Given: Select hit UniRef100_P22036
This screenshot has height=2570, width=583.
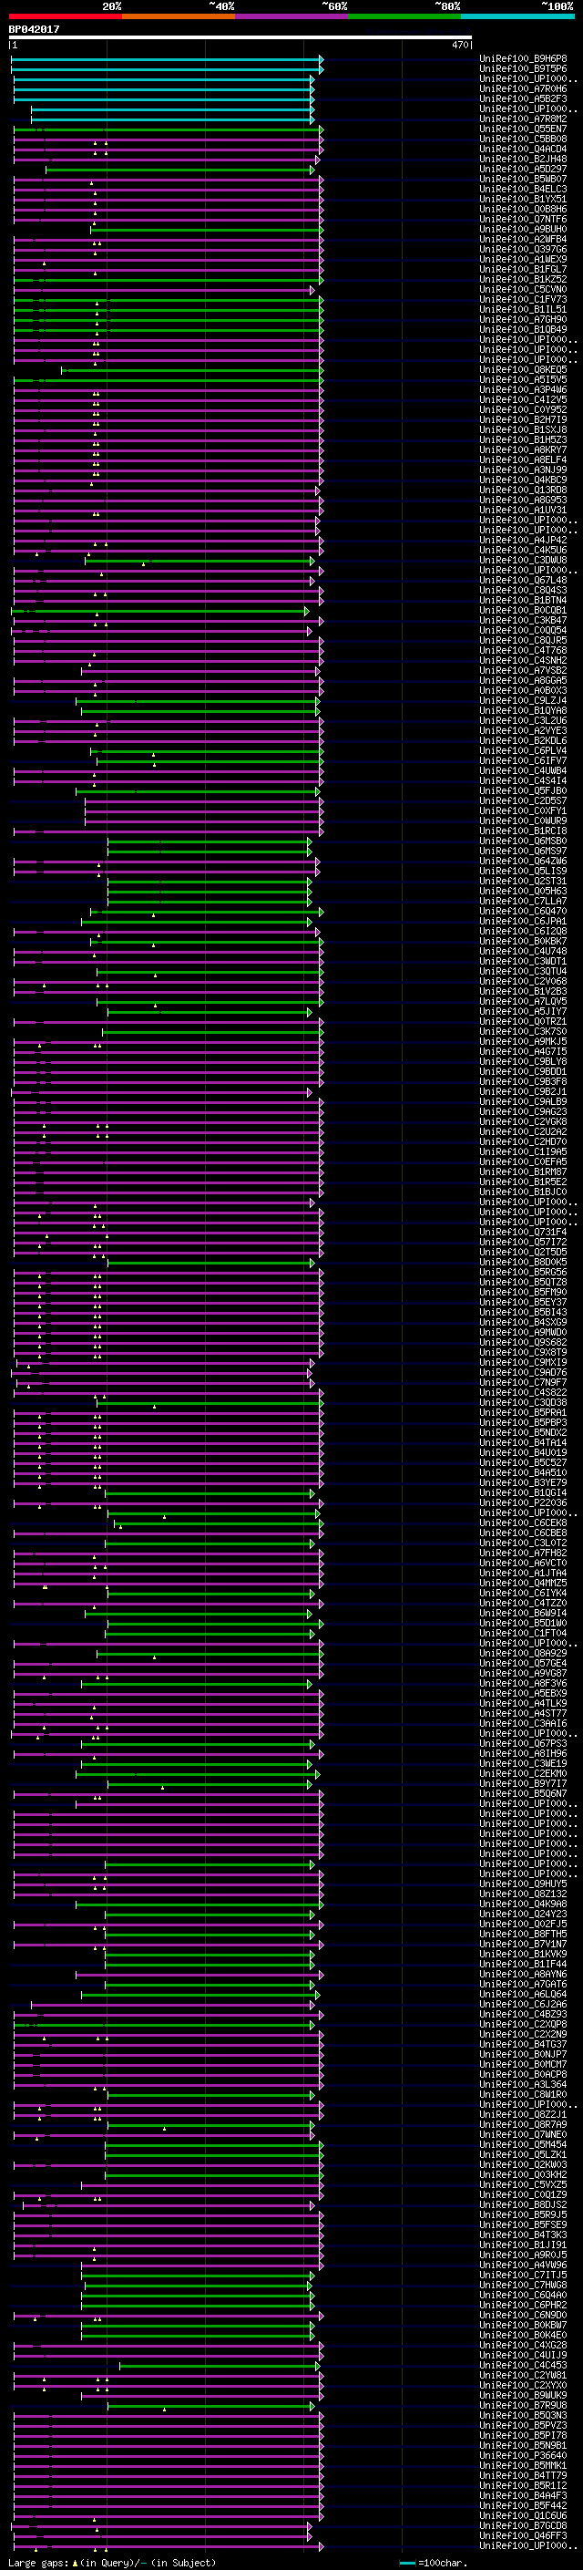Looking at the screenshot, I should pyautogui.click(x=523, y=1502).
